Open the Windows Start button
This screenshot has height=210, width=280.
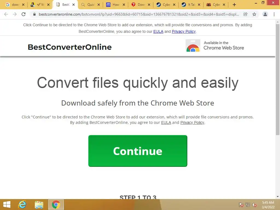7,205
